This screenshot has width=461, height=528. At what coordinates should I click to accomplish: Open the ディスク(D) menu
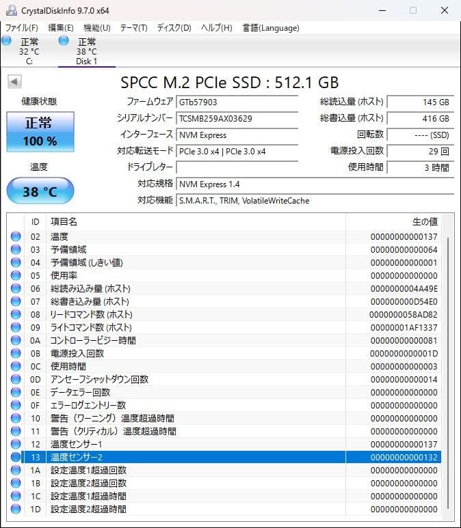pos(174,28)
